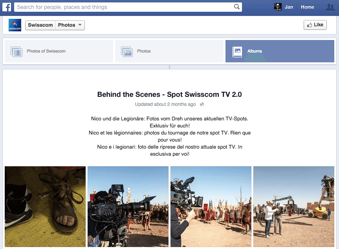Open the crane and crew photo thumbnail
339x249 pixels.
[x=294, y=207]
